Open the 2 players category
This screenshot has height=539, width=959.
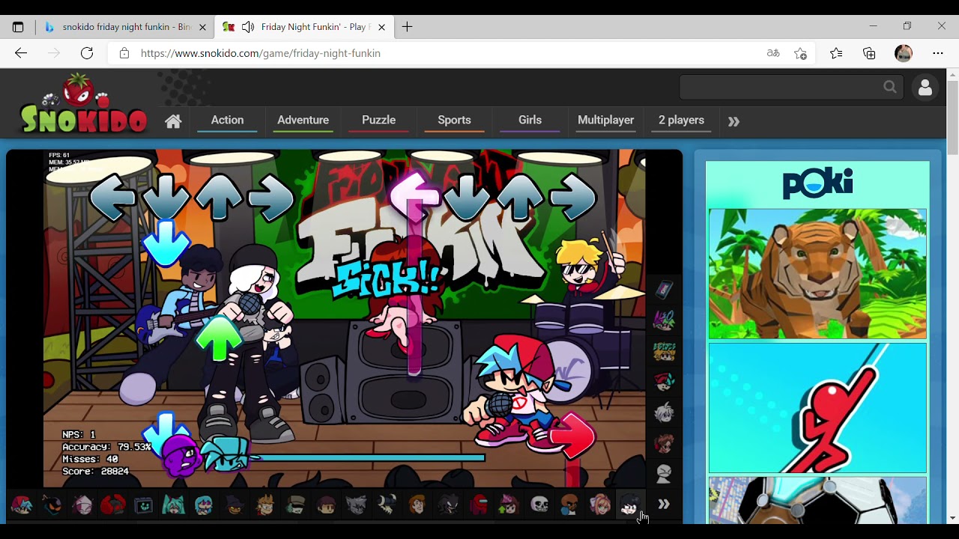681,120
